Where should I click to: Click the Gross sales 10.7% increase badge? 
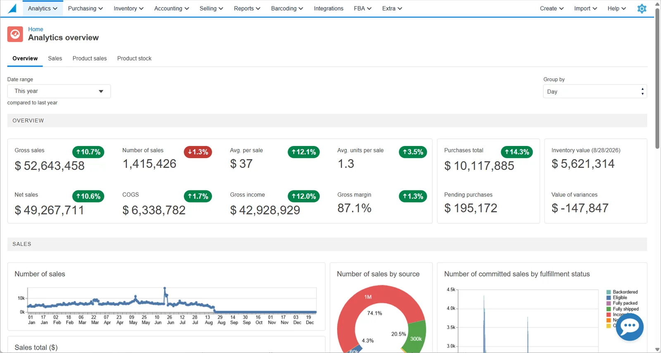tap(88, 152)
